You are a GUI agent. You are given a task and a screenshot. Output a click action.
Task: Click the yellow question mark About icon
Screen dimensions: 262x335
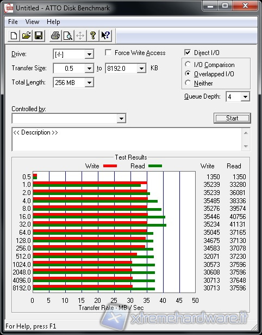coord(93,35)
